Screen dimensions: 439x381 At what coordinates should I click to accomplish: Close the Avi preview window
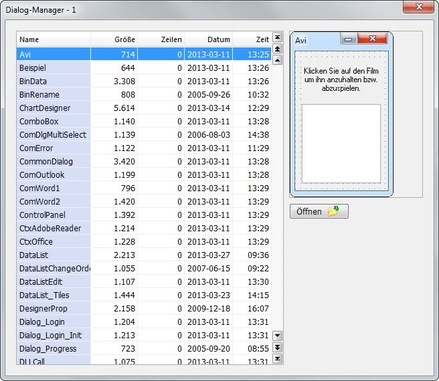pos(372,39)
